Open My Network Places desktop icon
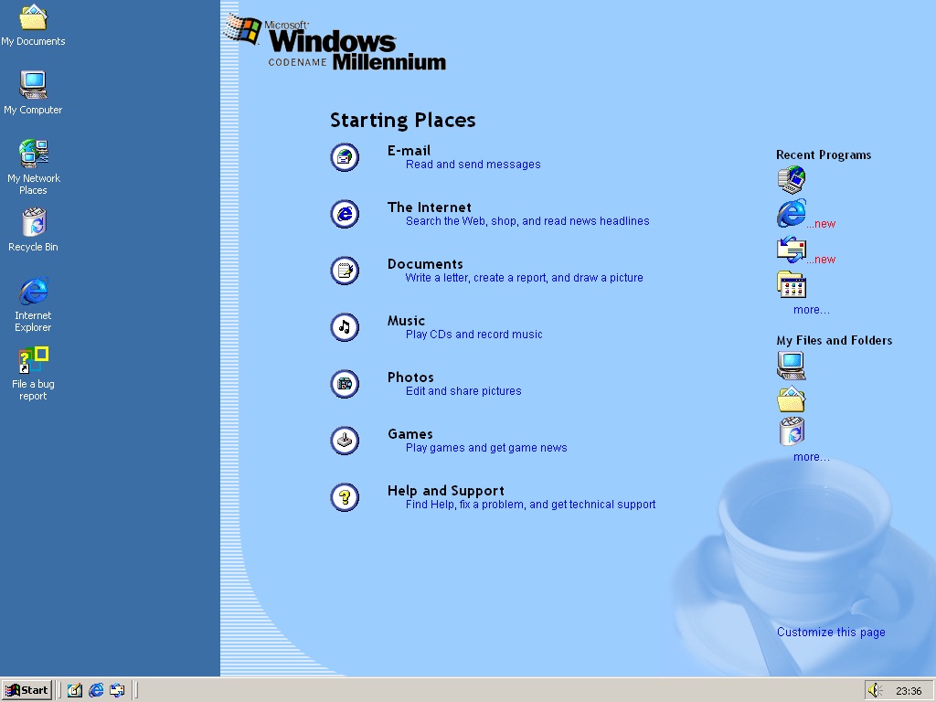The image size is (936, 702). pos(33,167)
